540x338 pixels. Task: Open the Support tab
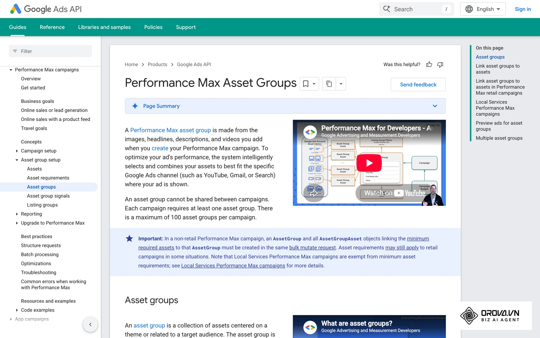click(186, 27)
